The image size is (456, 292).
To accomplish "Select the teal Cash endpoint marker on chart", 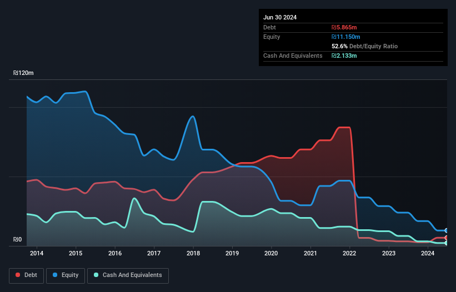I will coord(447,243).
